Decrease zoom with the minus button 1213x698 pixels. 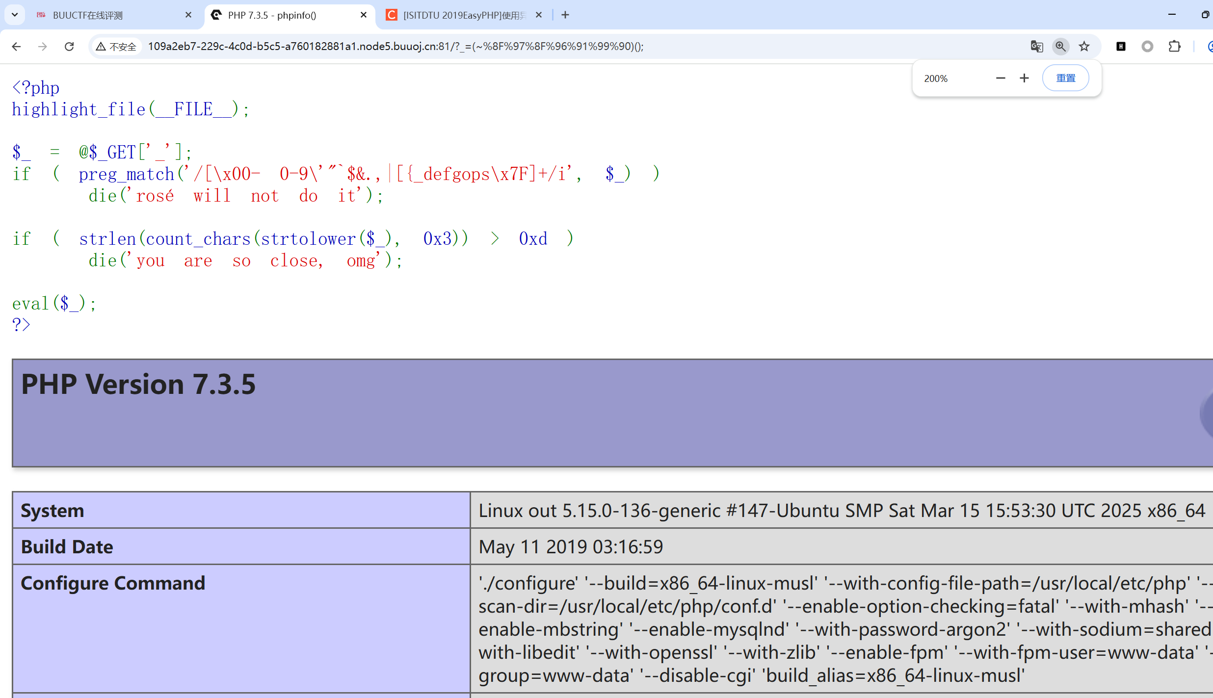(x=1001, y=78)
